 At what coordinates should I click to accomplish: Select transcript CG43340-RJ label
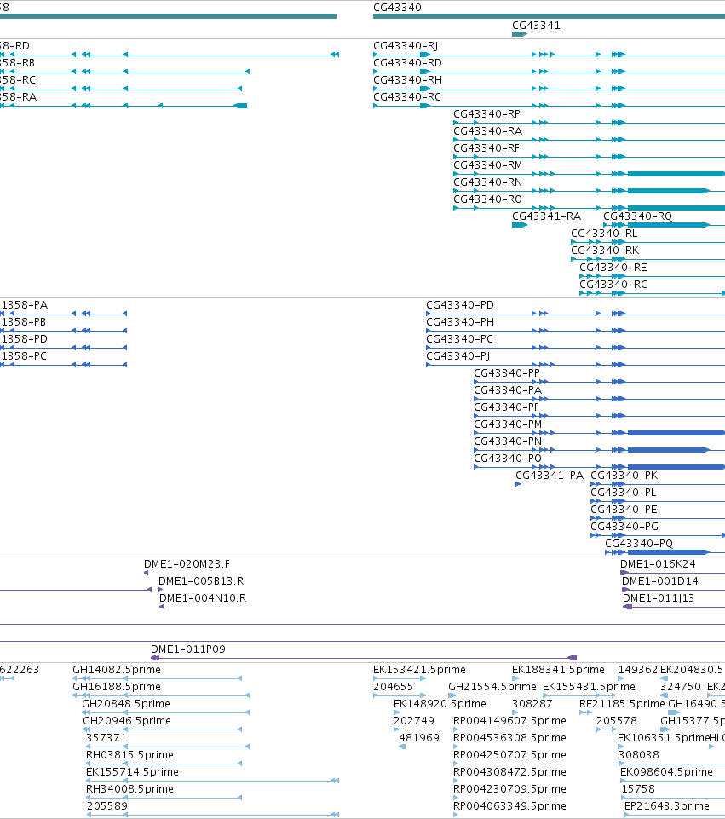click(406, 46)
